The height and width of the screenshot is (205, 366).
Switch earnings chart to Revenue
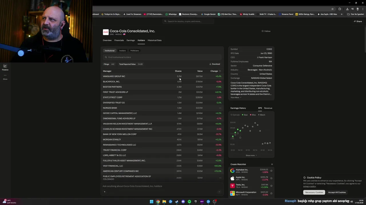click(268, 108)
